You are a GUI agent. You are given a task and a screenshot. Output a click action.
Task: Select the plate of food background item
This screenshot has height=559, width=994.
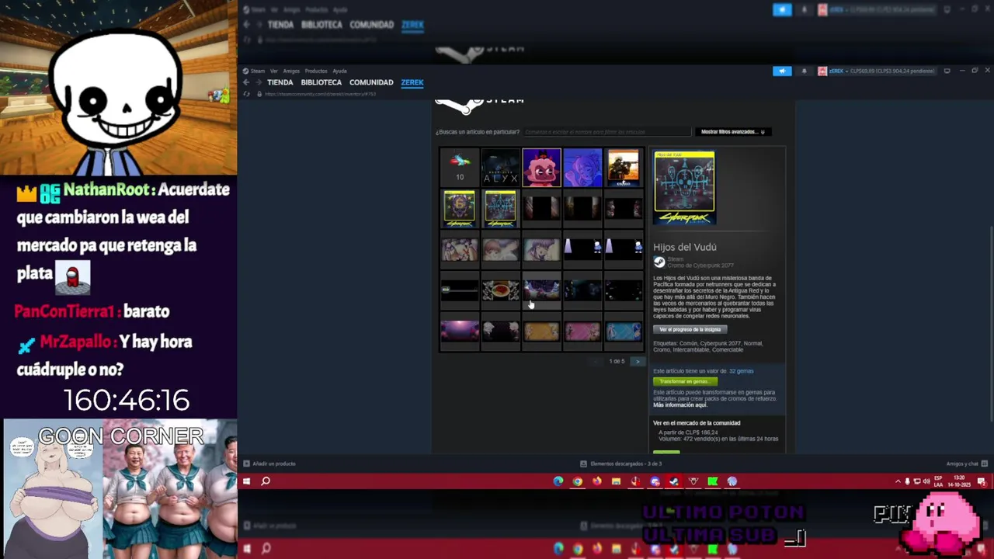(500, 291)
